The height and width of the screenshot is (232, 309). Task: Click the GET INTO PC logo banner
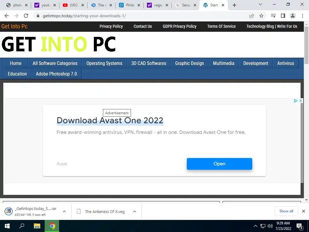[x=59, y=44]
